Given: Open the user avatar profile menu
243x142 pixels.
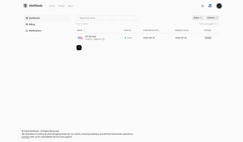Looking at the screenshot, I should click(x=219, y=6).
